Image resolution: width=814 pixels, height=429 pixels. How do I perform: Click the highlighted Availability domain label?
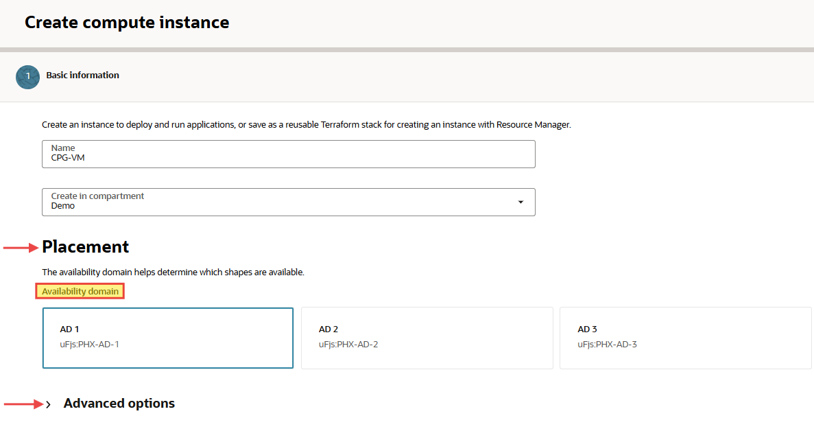[x=80, y=292]
